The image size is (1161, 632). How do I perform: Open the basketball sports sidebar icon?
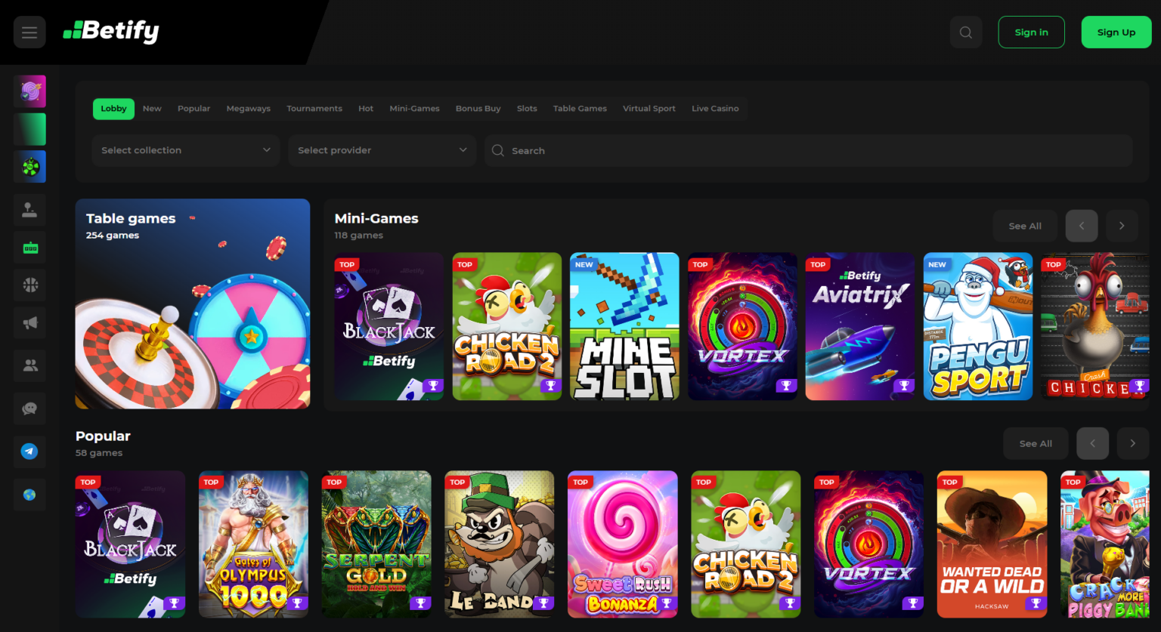(29, 285)
